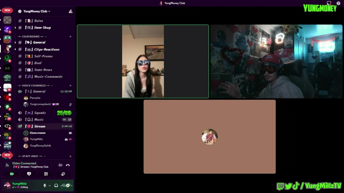
Task: Click the help icon at top right
Action: tap(338, 3)
